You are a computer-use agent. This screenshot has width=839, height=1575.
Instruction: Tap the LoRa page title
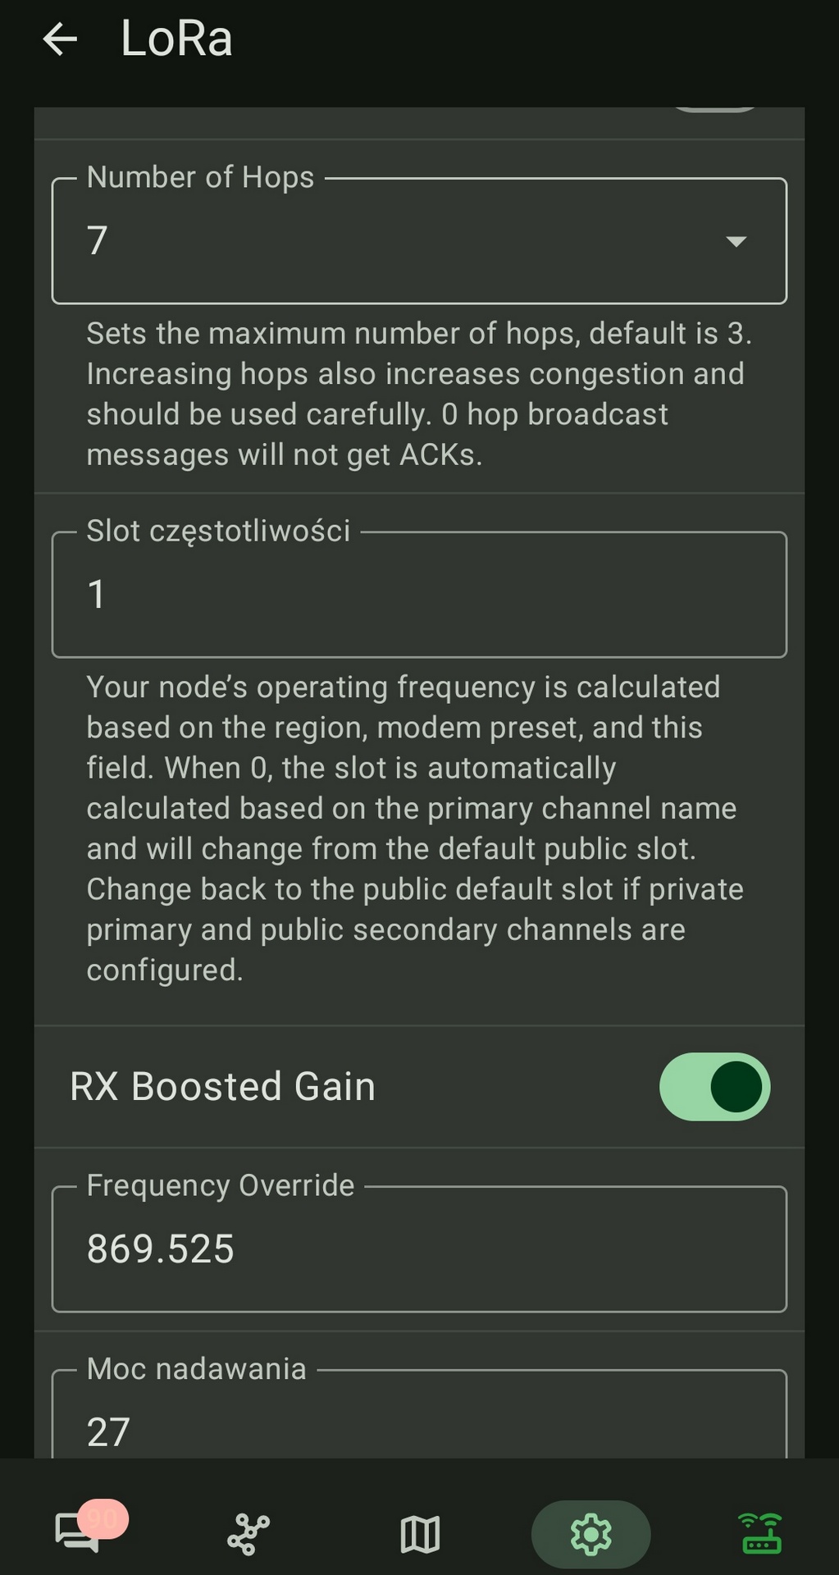[176, 39]
